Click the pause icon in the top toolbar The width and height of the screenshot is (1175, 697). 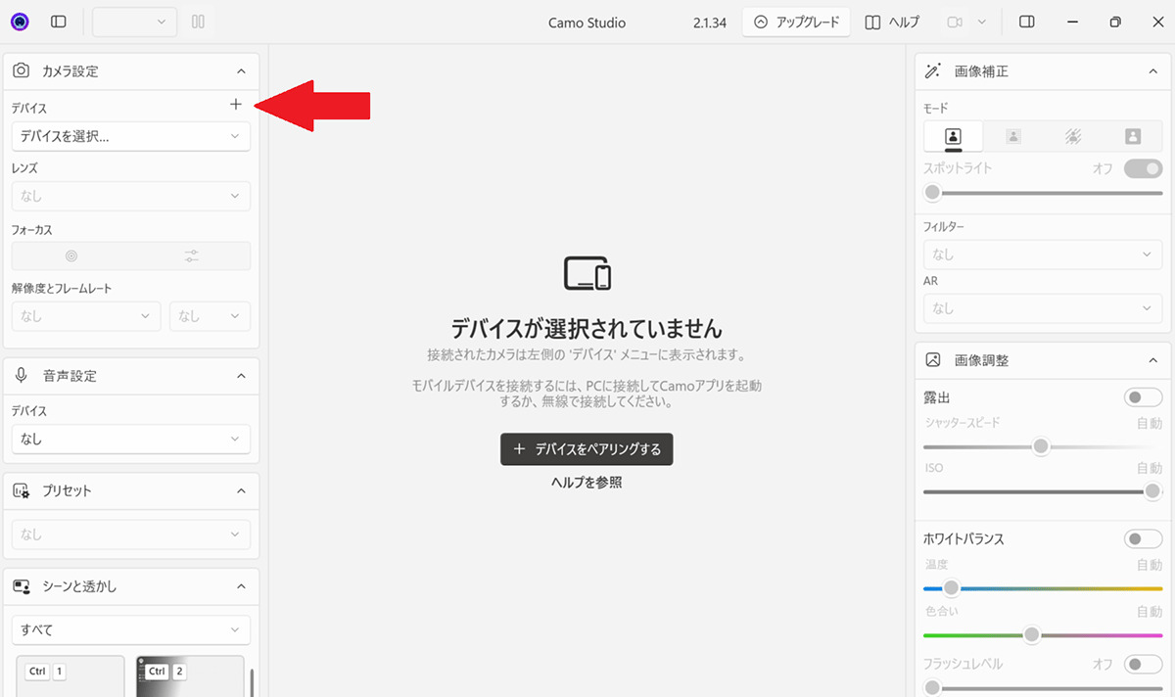[x=198, y=22]
